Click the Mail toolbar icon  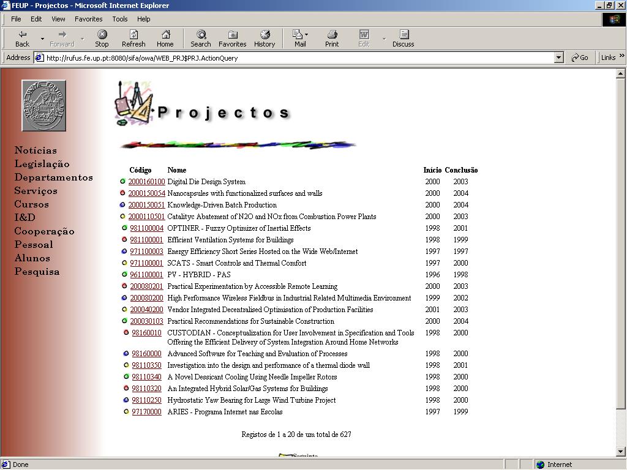coord(298,34)
